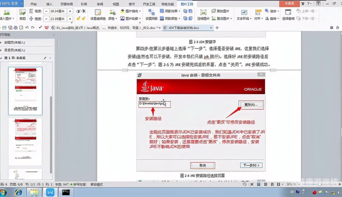342x197 pixels.
Task: Decrease picture width with minus button
Action: click(46, 19)
